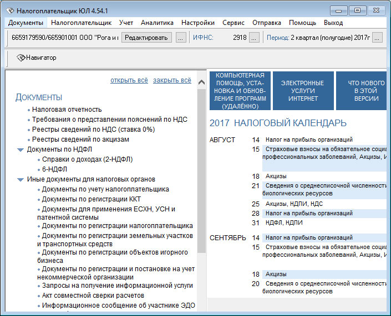Collapse Иные документы для налоговых органов

[20, 180]
